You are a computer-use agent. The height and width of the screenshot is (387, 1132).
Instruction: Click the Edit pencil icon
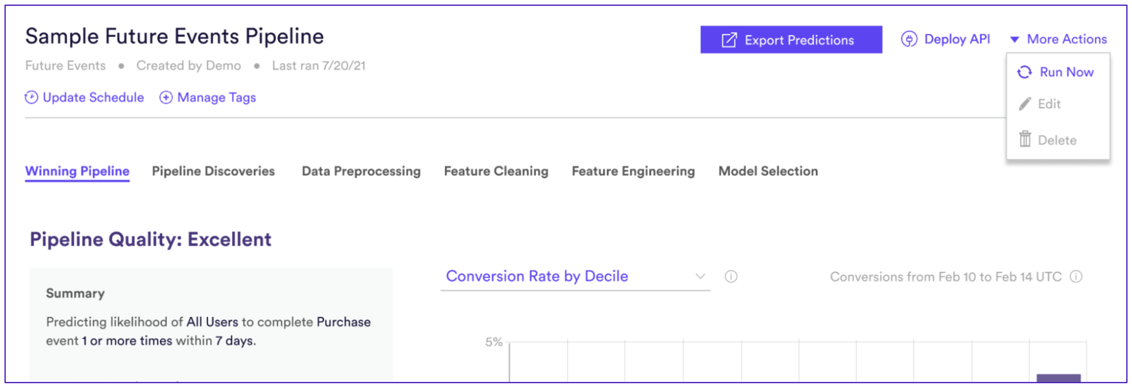tap(1025, 104)
